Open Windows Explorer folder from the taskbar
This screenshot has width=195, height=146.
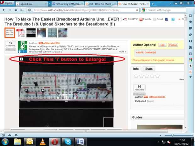pyautogui.click(x=17, y=142)
